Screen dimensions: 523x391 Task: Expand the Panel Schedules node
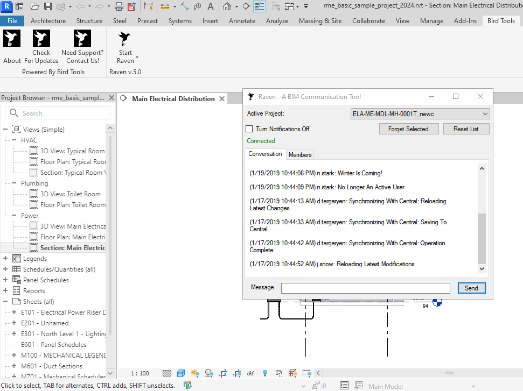click(x=5, y=280)
